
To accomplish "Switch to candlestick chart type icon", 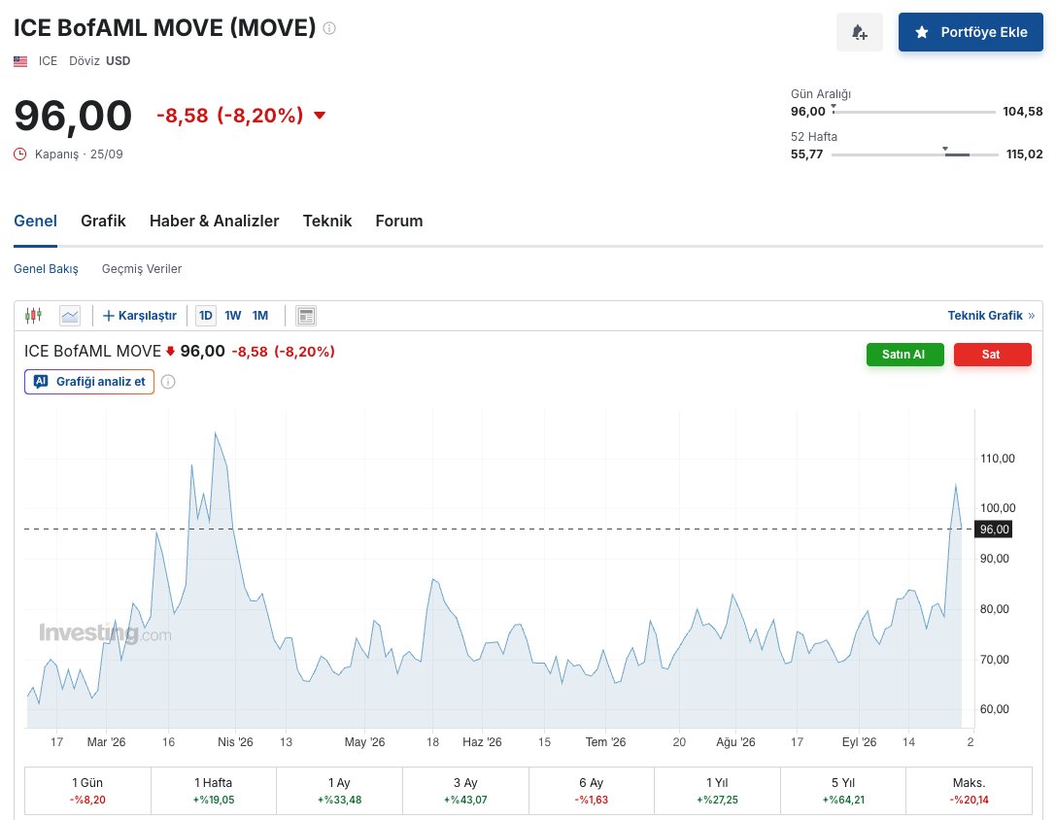I will point(33,316).
